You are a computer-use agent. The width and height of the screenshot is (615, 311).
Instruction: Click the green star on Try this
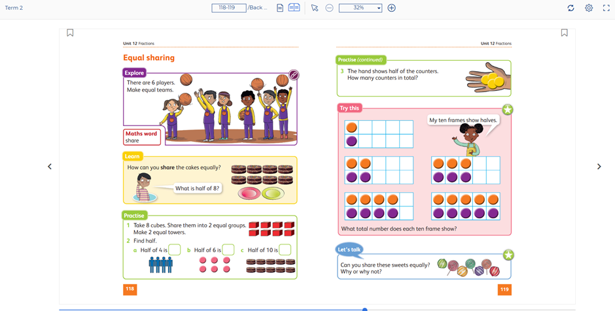pos(508,109)
